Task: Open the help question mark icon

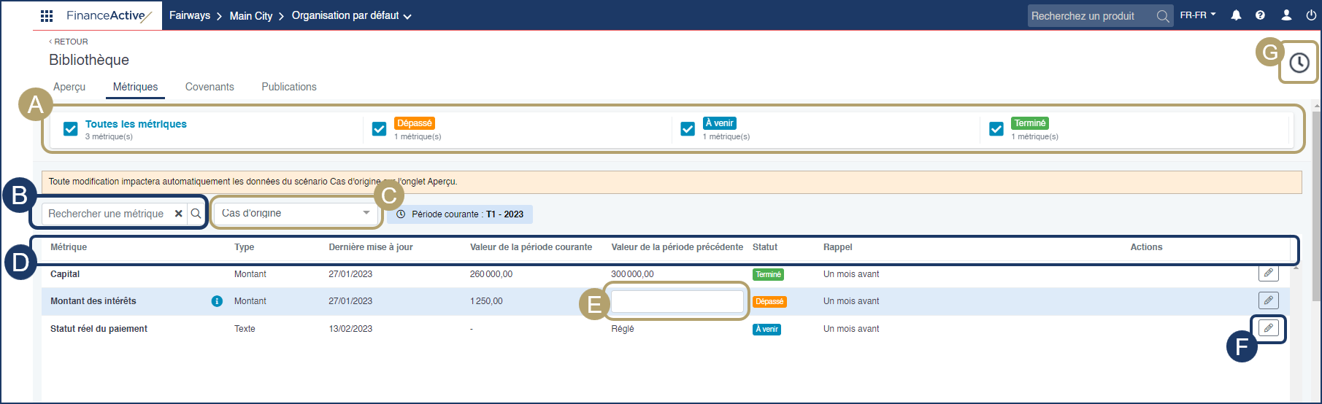Action: [1261, 15]
